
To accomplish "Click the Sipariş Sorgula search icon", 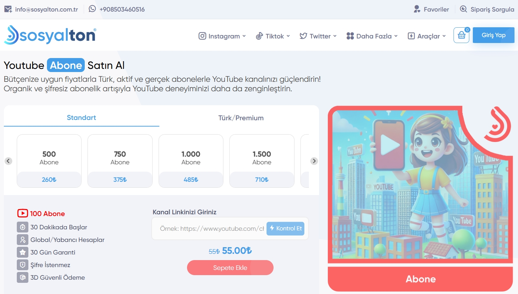I will click(x=463, y=9).
